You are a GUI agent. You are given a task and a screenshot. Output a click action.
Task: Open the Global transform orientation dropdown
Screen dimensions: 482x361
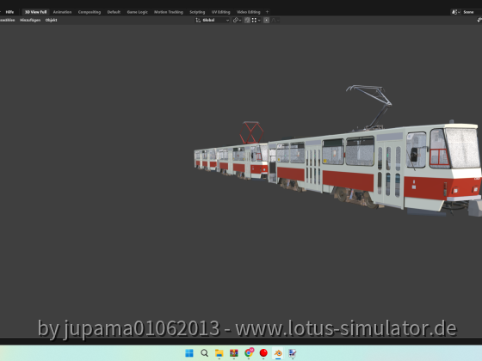click(213, 20)
